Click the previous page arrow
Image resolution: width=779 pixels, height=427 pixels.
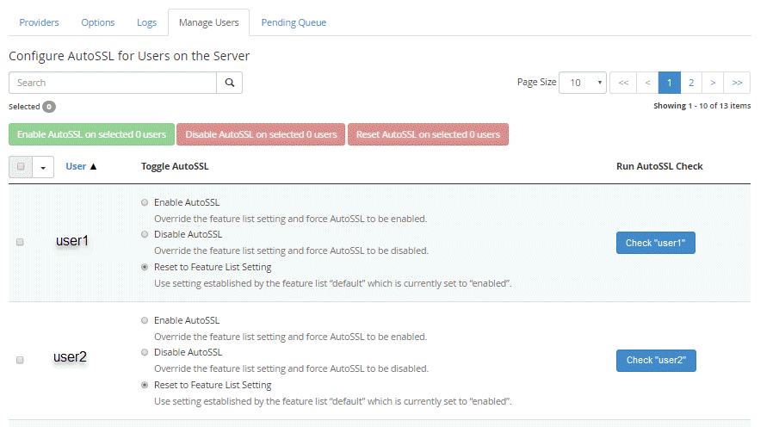(x=647, y=83)
